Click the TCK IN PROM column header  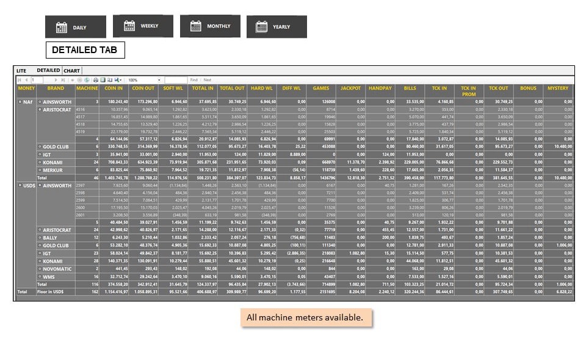point(468,91)
